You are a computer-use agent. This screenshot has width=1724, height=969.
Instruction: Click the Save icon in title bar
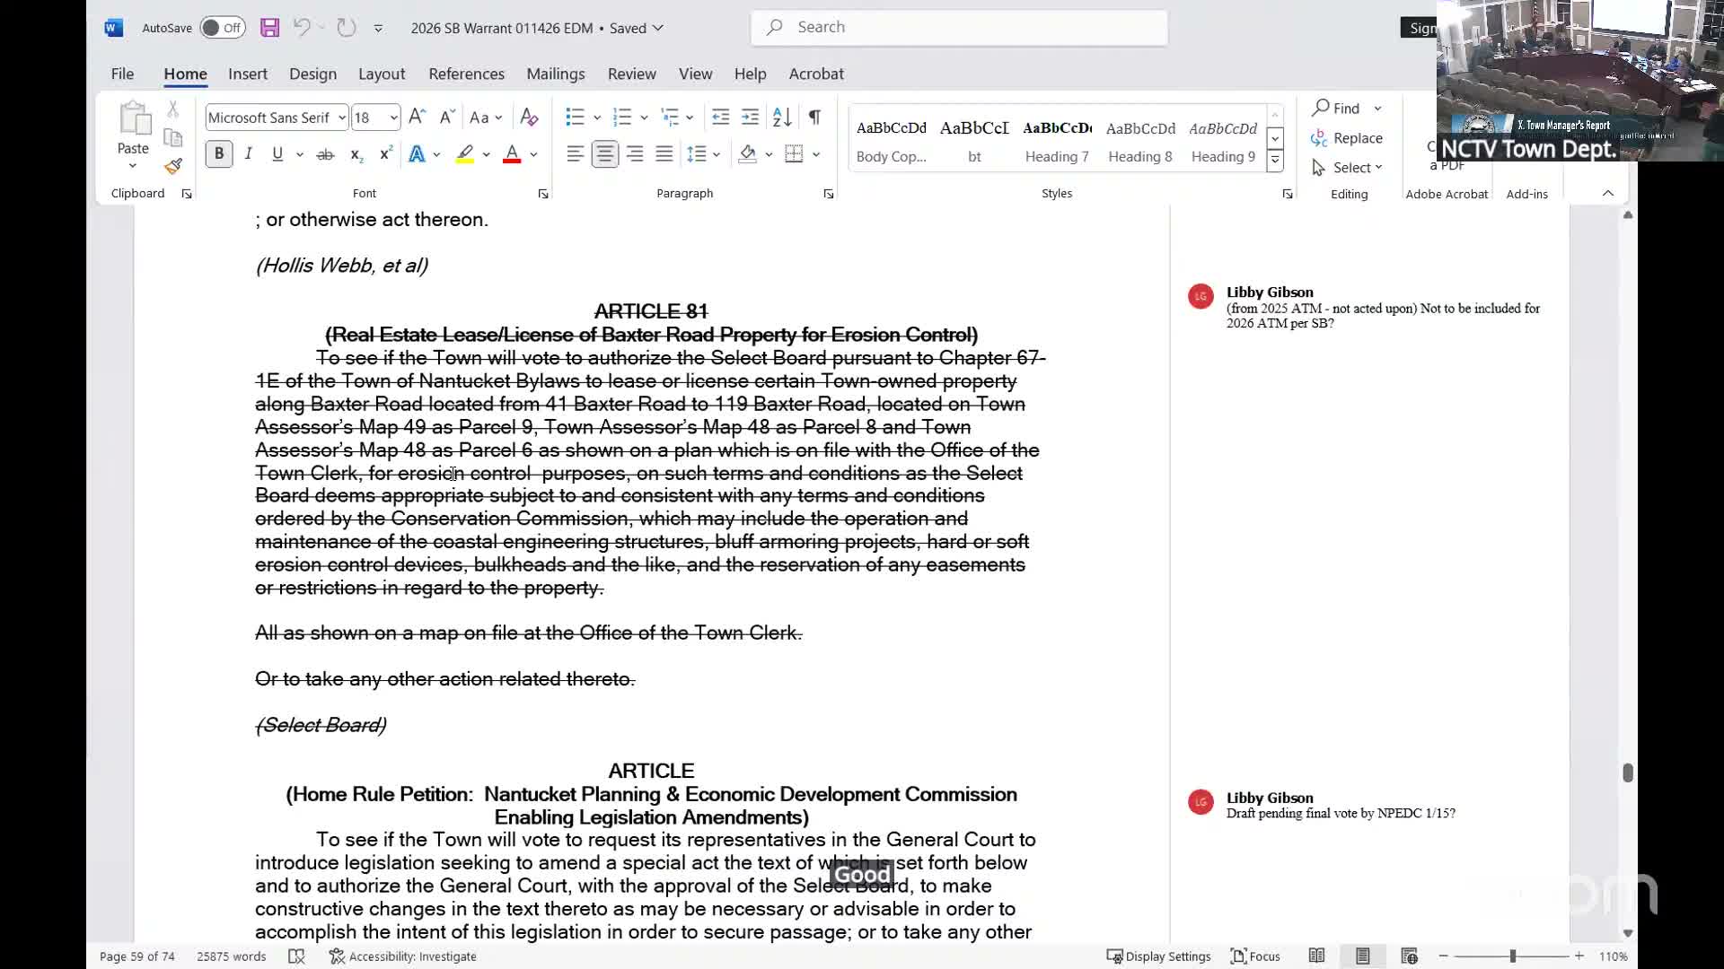click(x=269, y=28)
